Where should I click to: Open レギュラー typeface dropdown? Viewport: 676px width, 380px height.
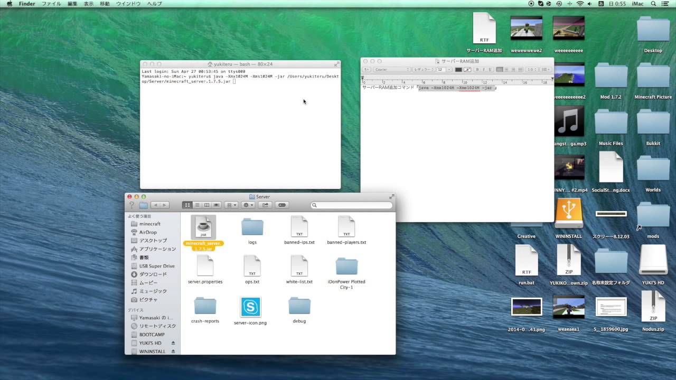[x=424, y=70]
